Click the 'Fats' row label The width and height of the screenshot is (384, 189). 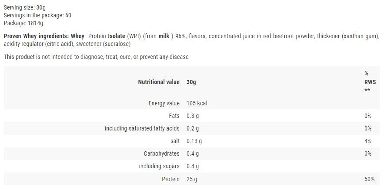pos(174,116)
